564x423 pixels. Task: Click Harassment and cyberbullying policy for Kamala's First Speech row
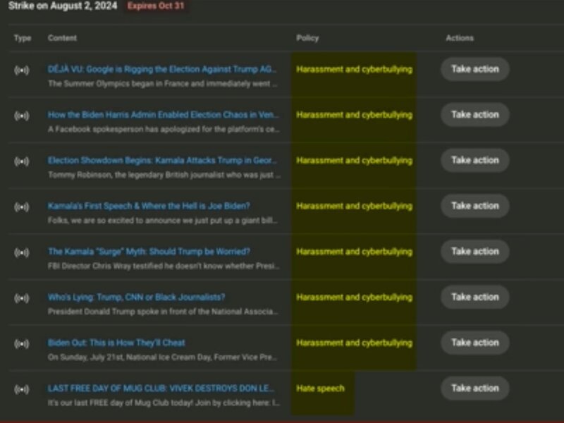pyautogui.click(x=355, y=206)
